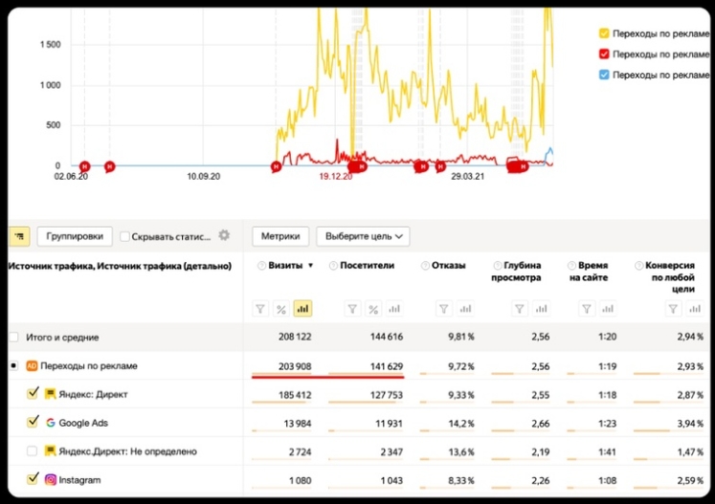The height and width of the screenshot is (504, 715).
Task: Open the Группировки button
Action: 75,236
